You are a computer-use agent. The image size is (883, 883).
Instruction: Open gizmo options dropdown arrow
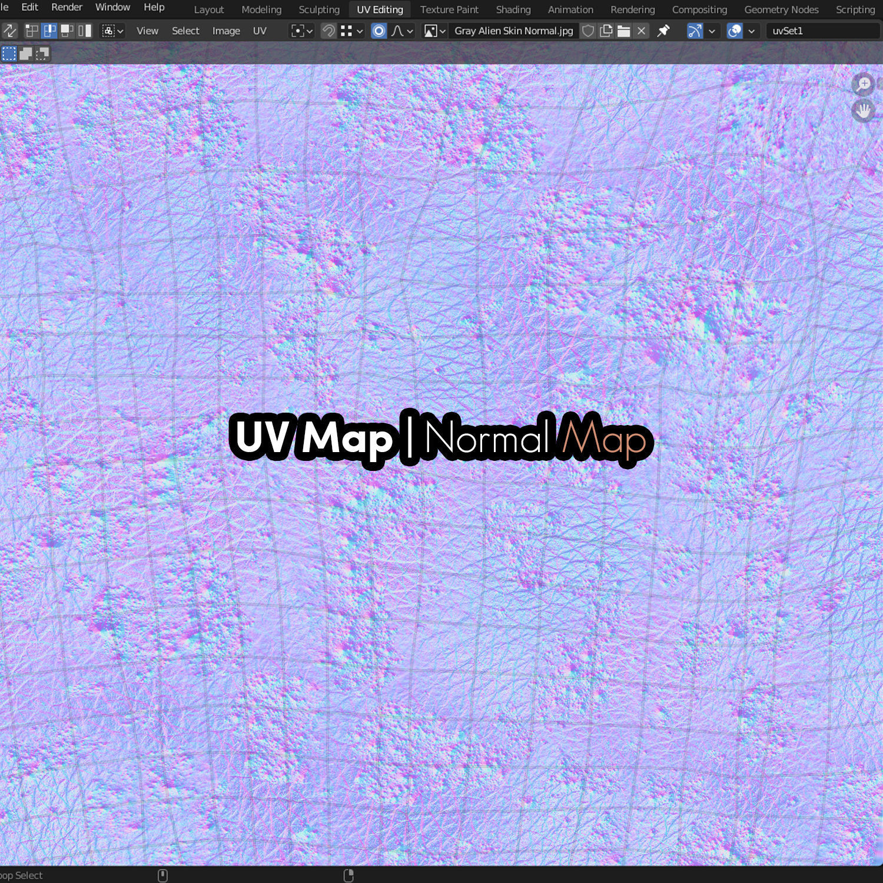[x=712, y=31]
